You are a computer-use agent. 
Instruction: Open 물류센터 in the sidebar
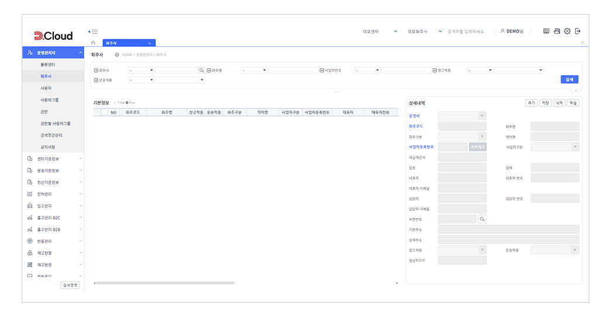[x=48, y=65]
